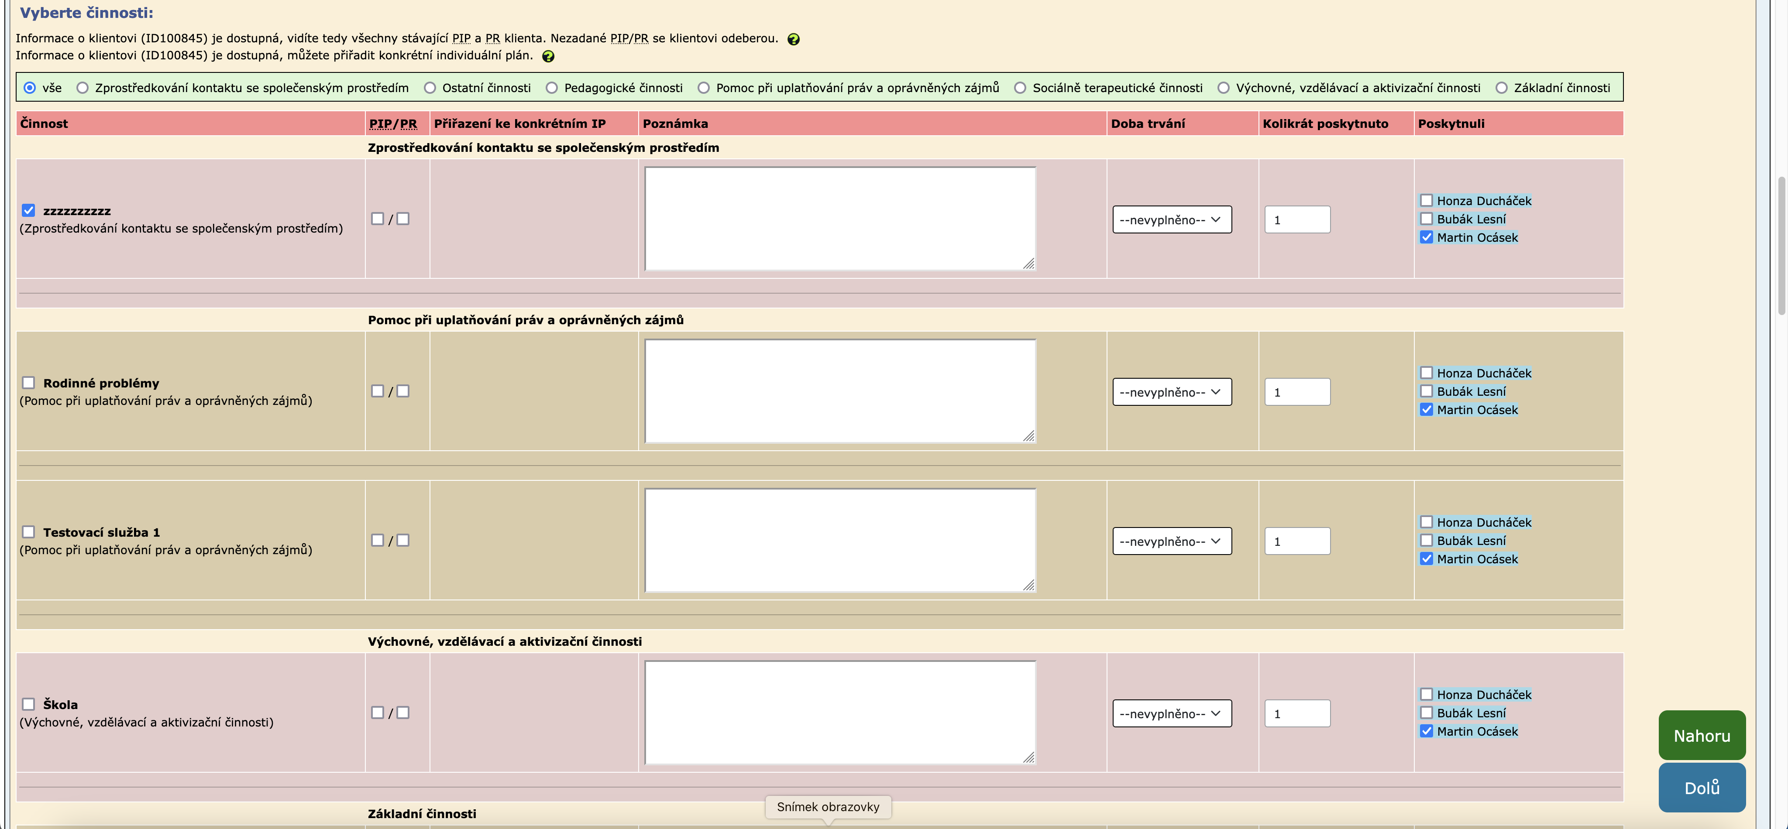Check the Rodinné problémy activity
1788x829 pixels.
(28, 383)
